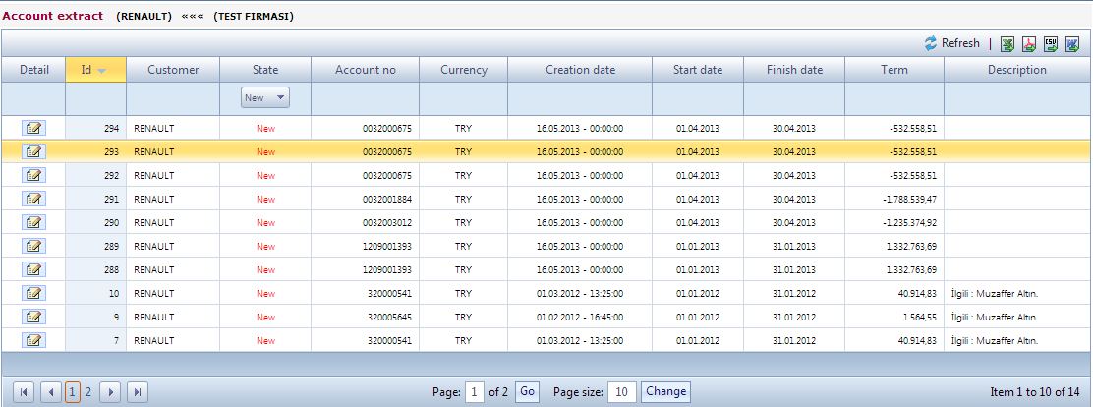The image size is (1093, 407).
Task: Go to the next page
Action: pyautogui.click(x=110, y=392)
